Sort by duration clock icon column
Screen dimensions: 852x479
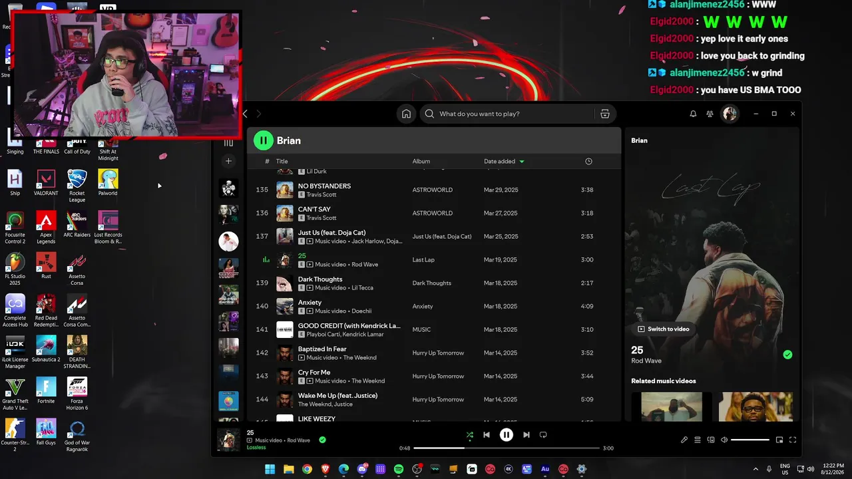tap(588, 161)
